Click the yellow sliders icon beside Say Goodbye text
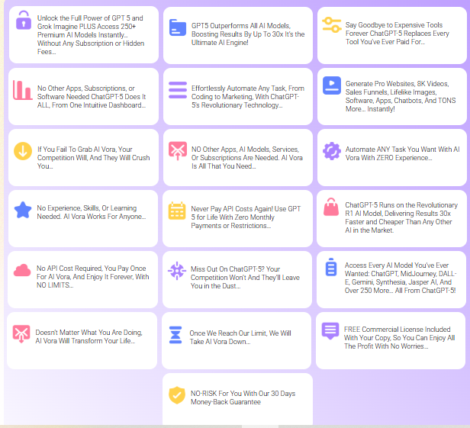This screenshot has height=428, width=470. point(331,24)
